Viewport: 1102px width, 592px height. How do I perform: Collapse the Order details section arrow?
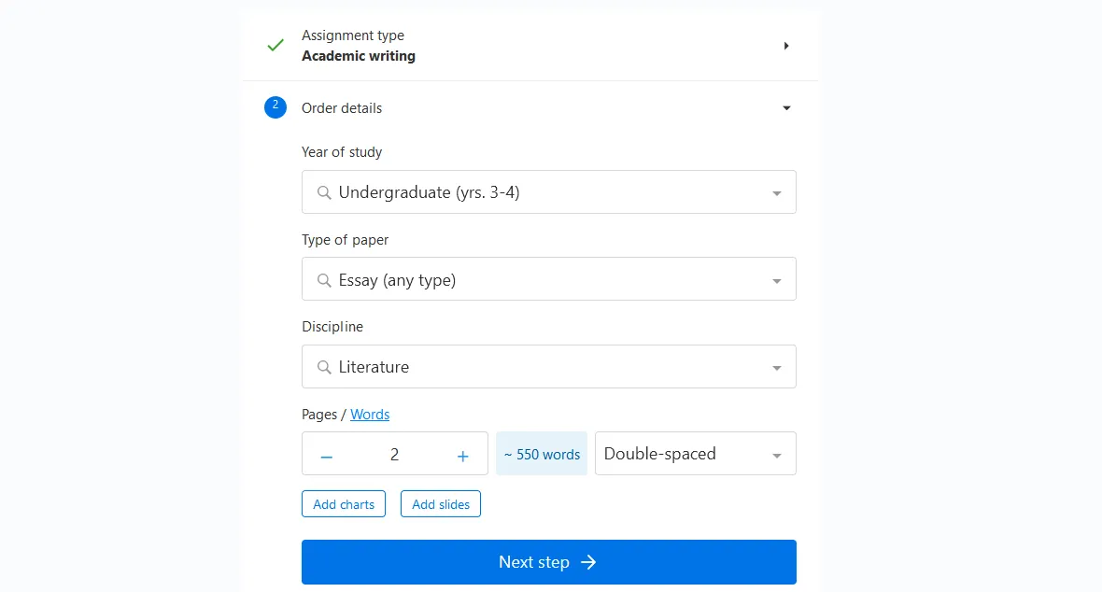pos(786,108)
